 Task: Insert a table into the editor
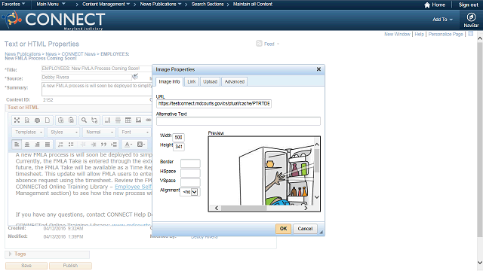[x=128, y=120]
